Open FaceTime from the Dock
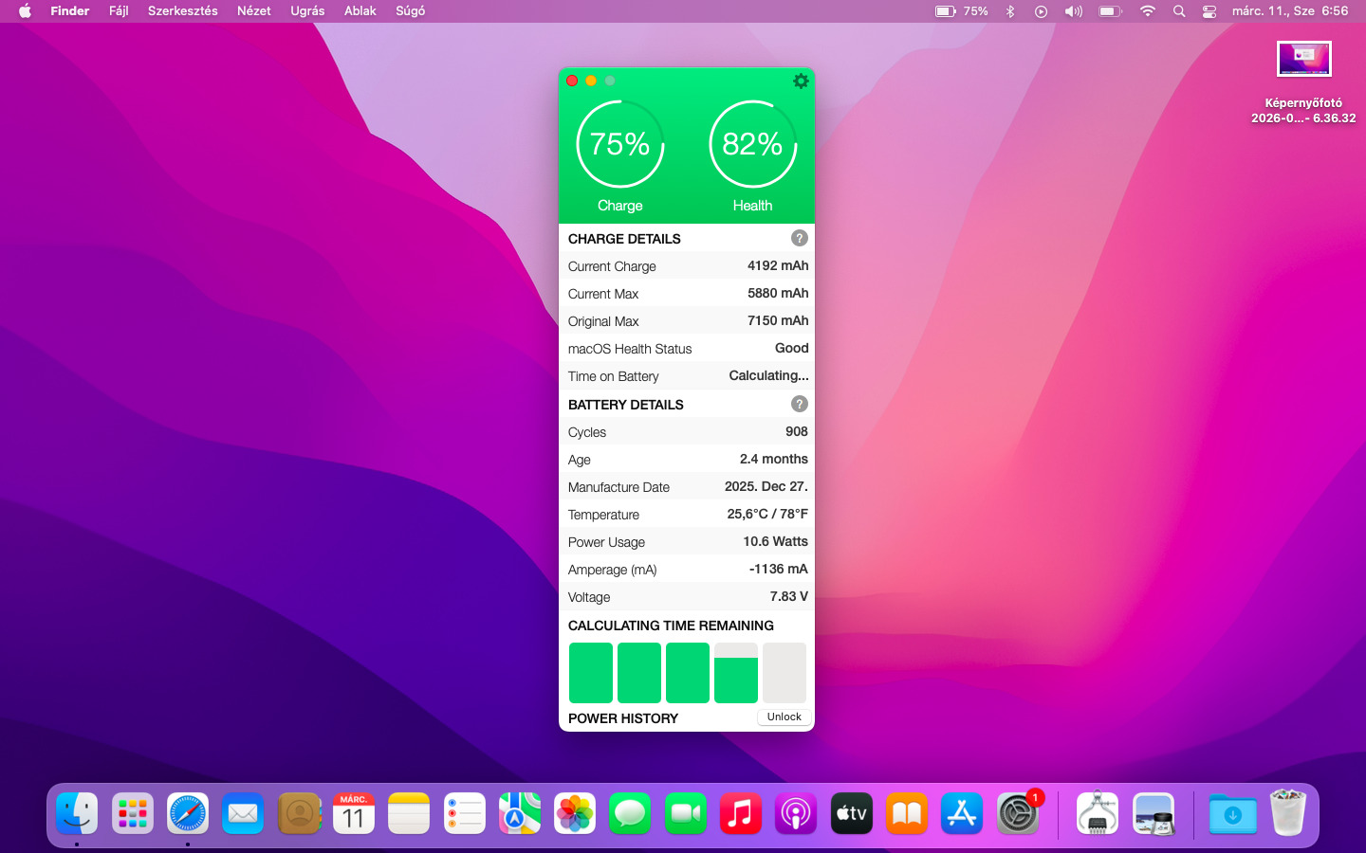Image resolution: width=1366 pixels, height=853 pixels. pos(686,813)
